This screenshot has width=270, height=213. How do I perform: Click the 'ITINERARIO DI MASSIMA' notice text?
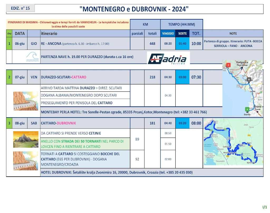(68, 24)
